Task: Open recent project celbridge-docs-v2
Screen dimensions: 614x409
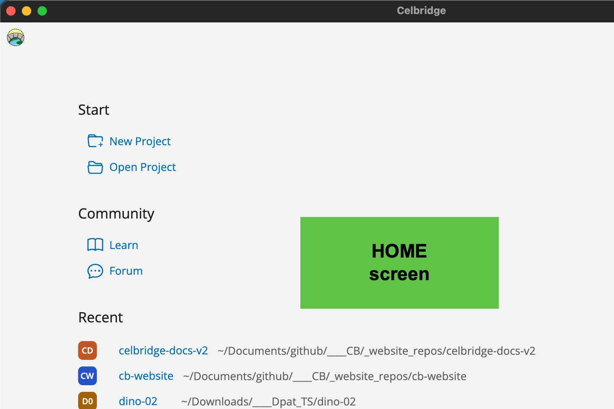Action: click(x=163, y=350)
